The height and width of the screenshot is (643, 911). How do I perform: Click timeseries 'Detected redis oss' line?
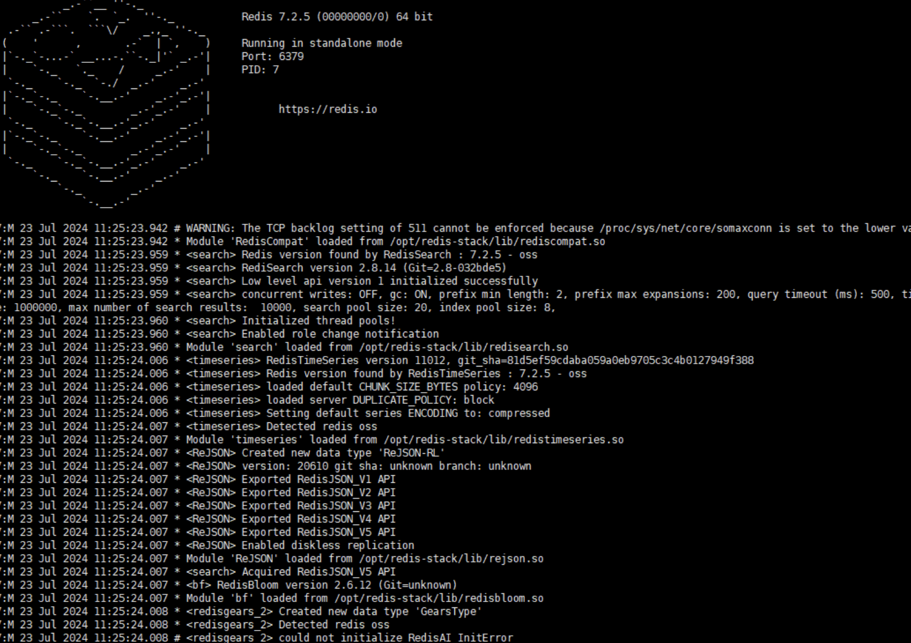click(189, 426)
